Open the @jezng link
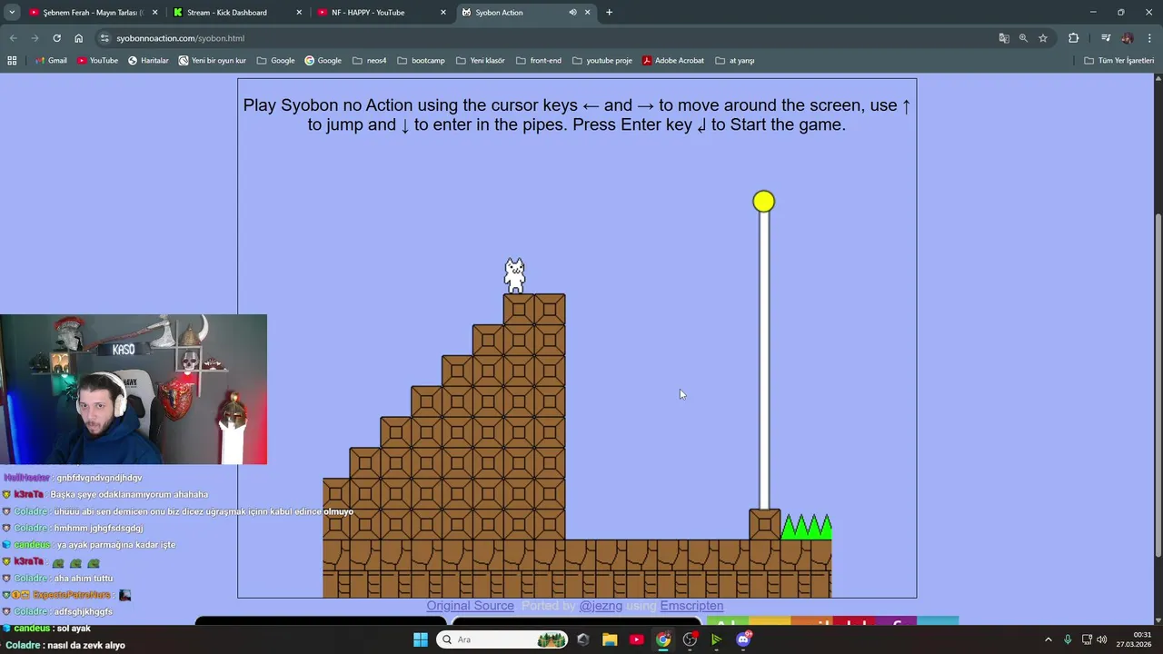The height and width of the screenshot is (654, 1163). tap(601, 606)
